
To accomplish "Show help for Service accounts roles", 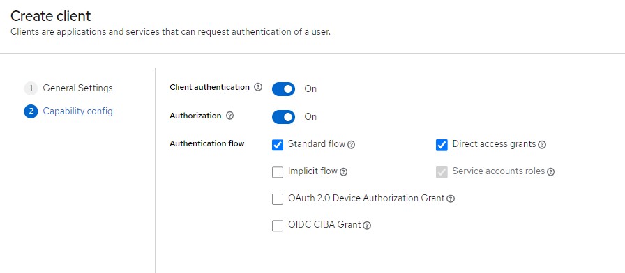I will pos(550,172).
